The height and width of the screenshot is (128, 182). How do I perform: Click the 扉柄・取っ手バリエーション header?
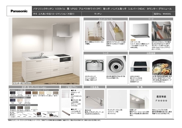[x=34, y=87]
